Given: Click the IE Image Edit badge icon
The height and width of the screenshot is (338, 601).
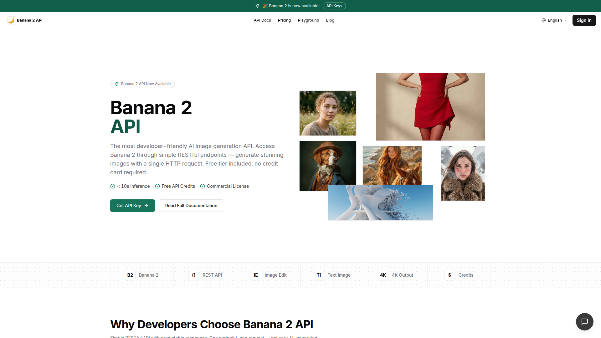Looking at the screenshot, I should [x=256, y=275].
